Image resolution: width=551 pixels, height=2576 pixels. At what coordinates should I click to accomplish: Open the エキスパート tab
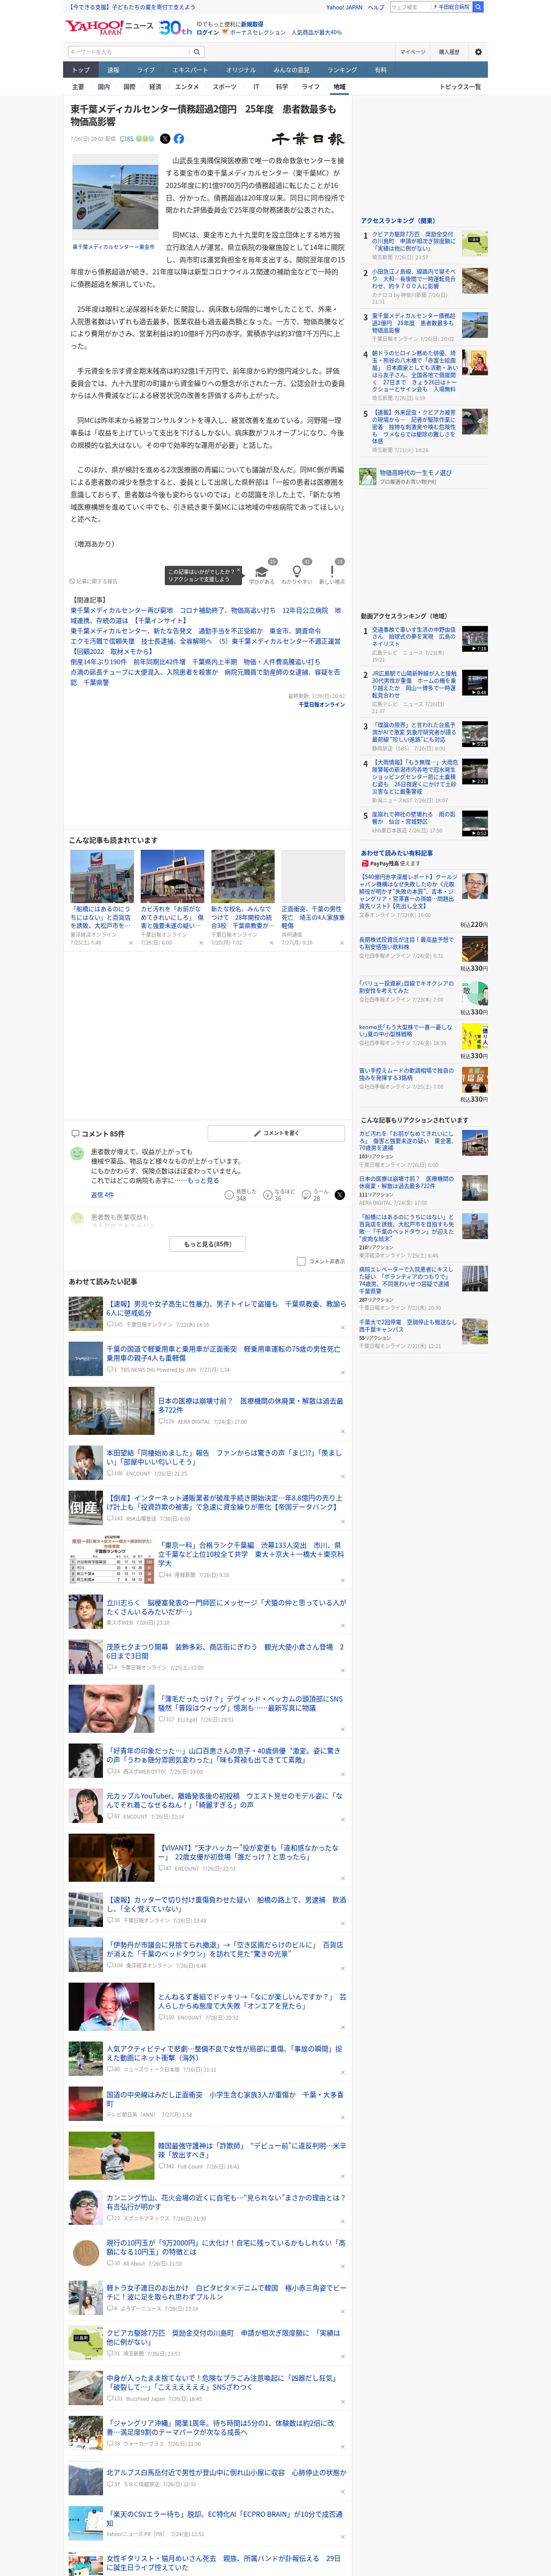tap(190, 70)
